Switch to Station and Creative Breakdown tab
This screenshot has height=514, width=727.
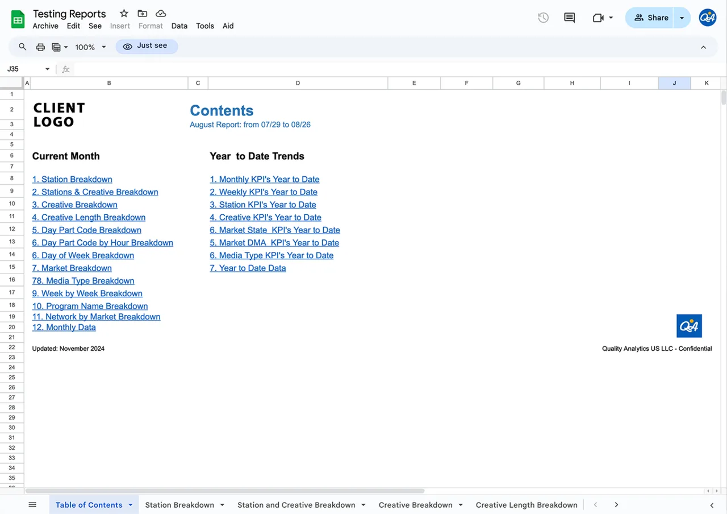pyautogui.click(x=296, y=505)
